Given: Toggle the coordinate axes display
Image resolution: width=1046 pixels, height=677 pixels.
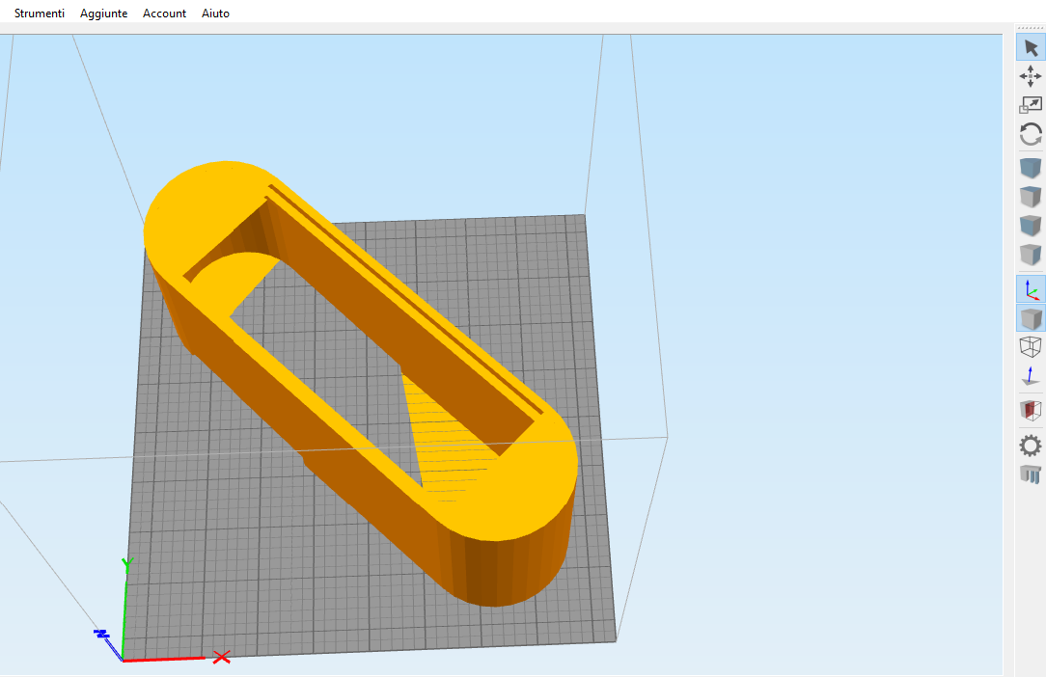Looking at the screenshot, I should pyautogui.click(x=1031, y=288).
